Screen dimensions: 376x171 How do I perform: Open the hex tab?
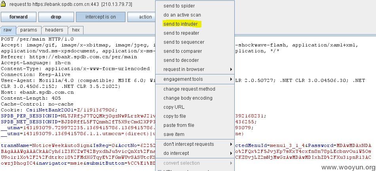[x=76, y=30]
